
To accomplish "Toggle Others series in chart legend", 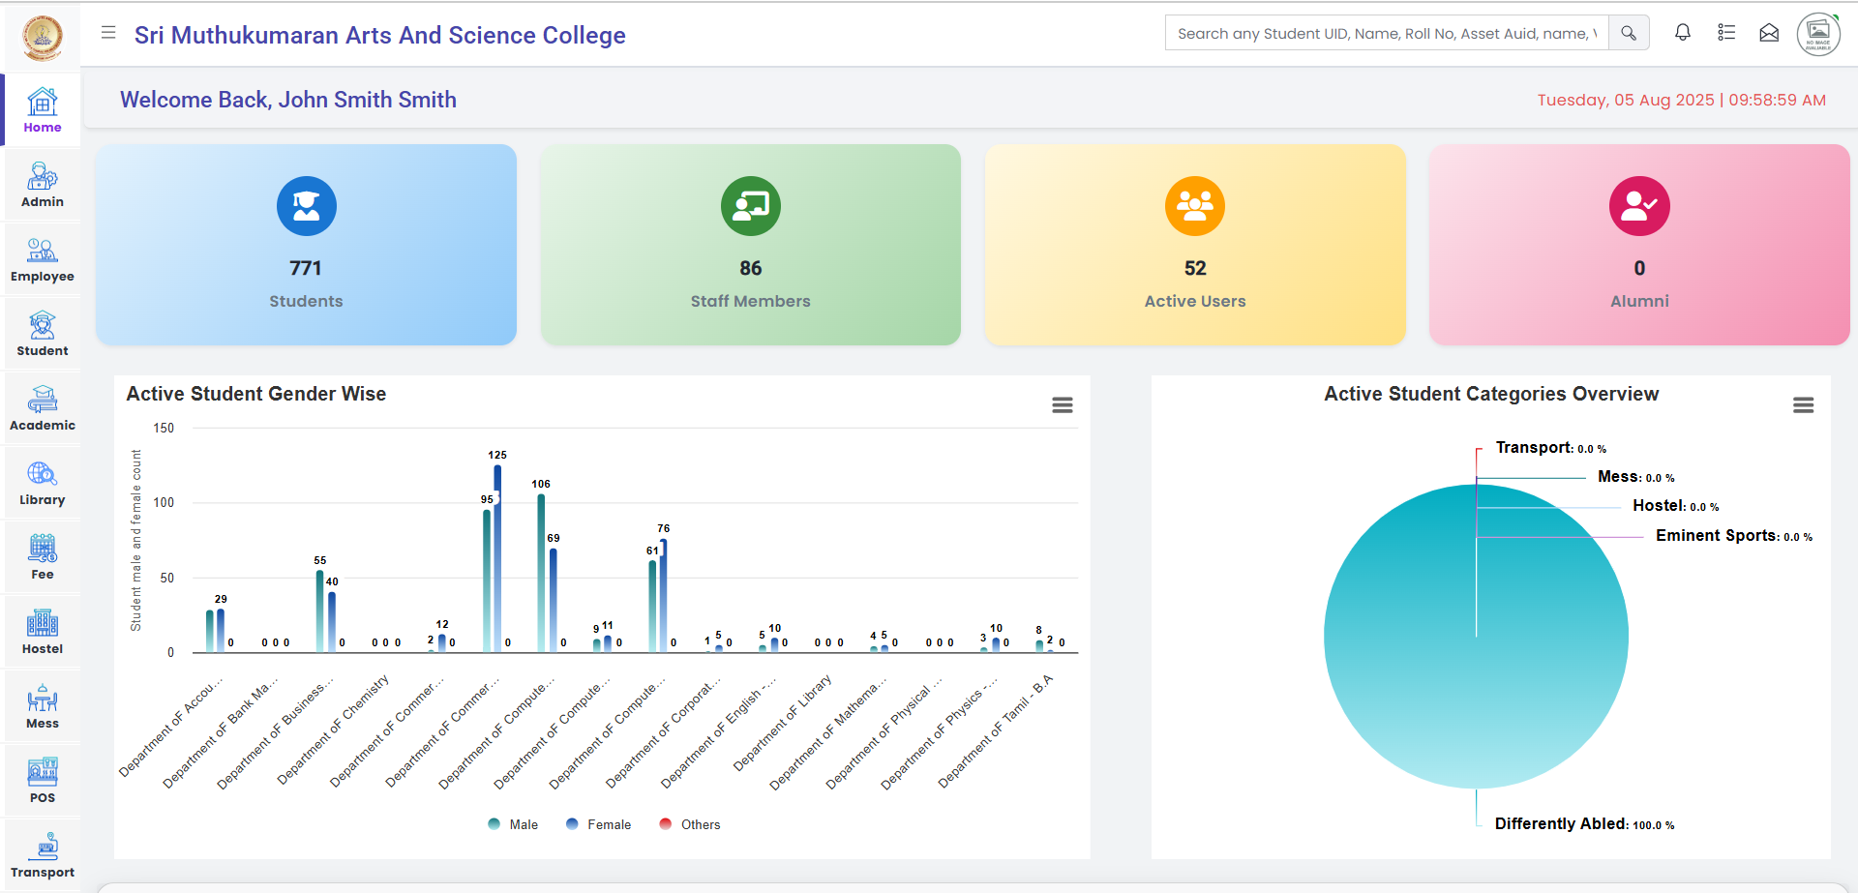I will (x=690, y=824).
